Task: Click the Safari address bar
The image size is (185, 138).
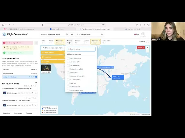Action: click(75, 25)
